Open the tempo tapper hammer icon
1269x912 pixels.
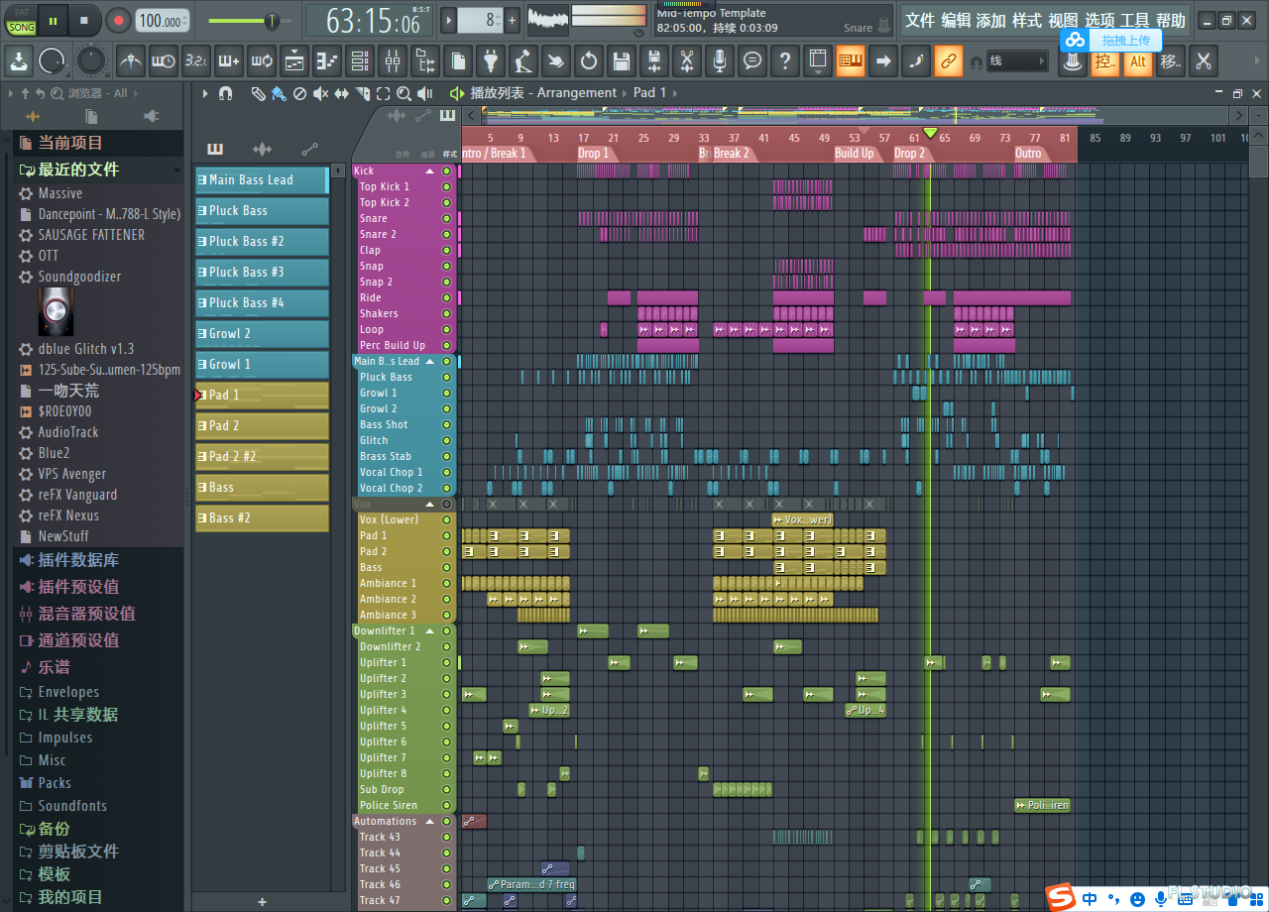coord(523,61)
